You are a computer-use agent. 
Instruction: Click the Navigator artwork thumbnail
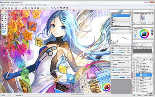click(143, 18)
